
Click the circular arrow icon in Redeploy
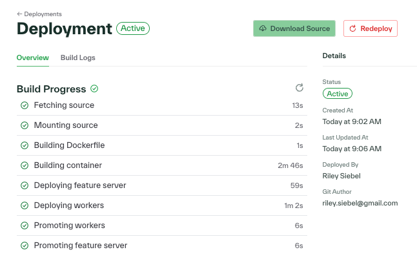click(352, 28)
